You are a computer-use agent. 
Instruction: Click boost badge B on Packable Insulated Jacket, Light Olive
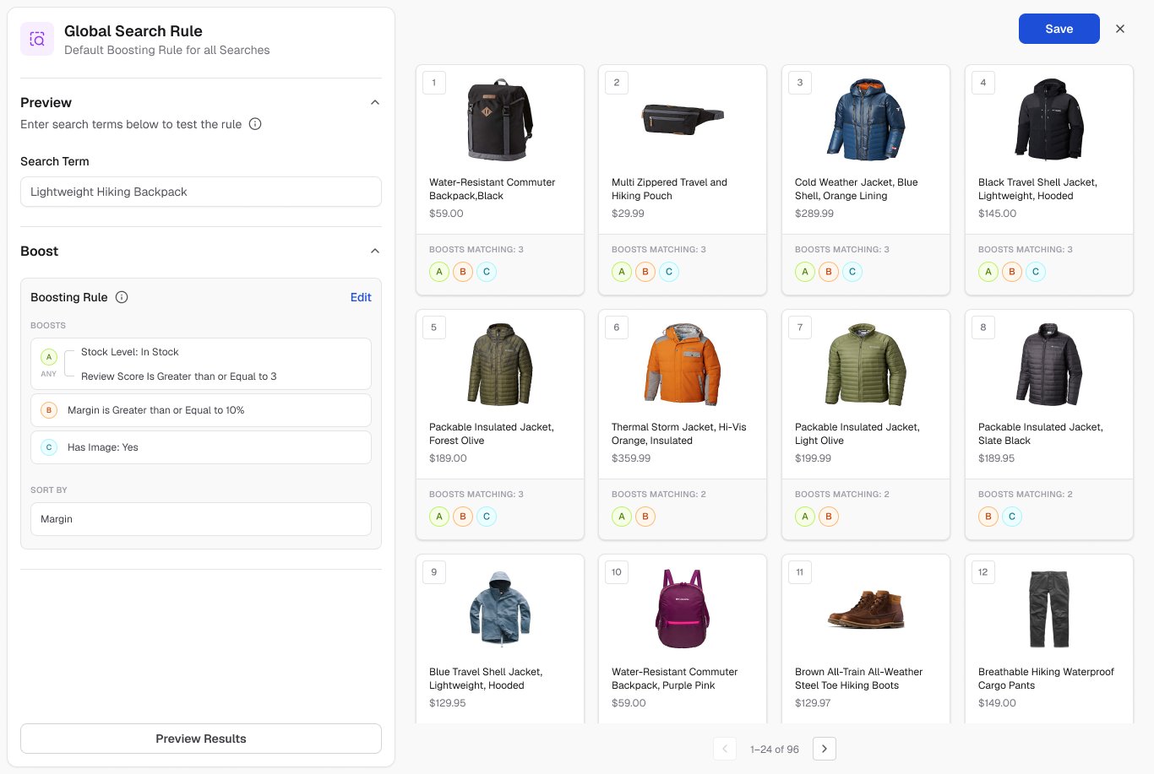(829, 517)
